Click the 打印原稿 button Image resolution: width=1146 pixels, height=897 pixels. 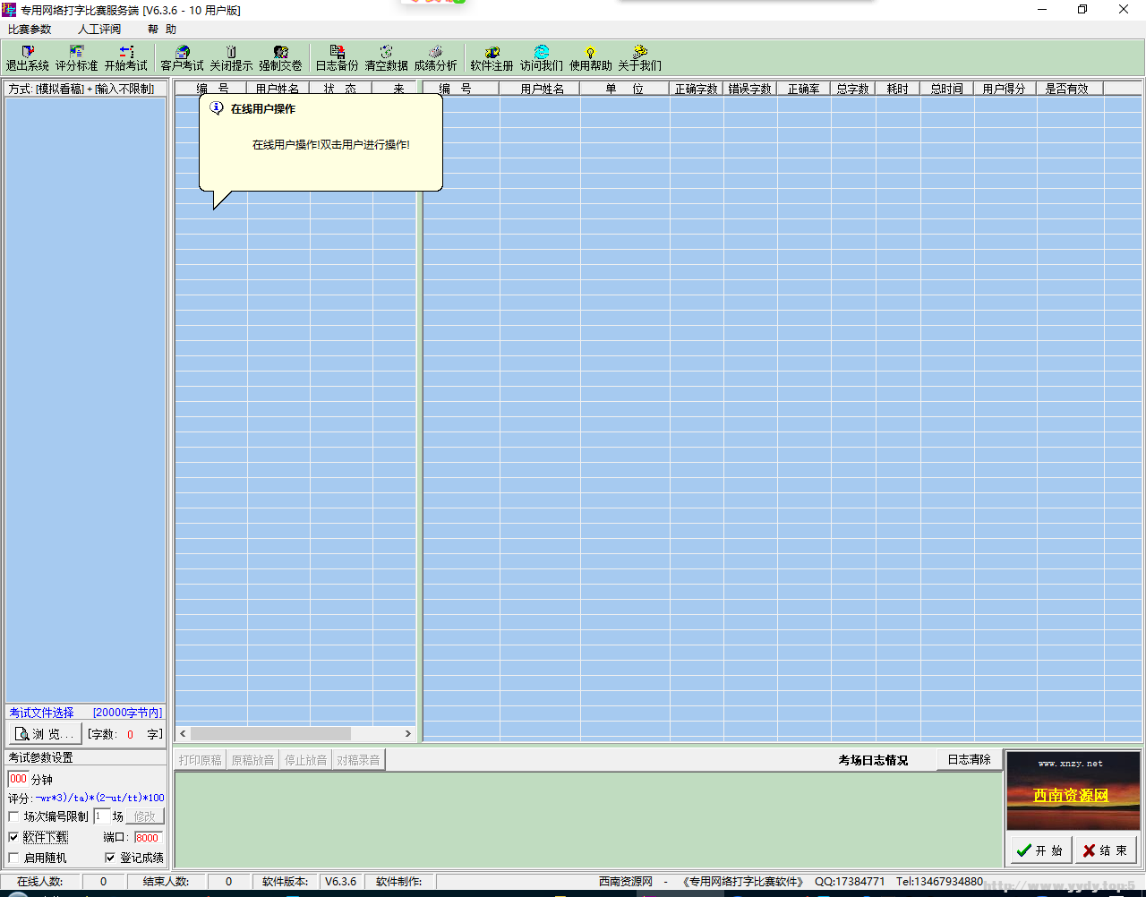[x=200, y=760]
